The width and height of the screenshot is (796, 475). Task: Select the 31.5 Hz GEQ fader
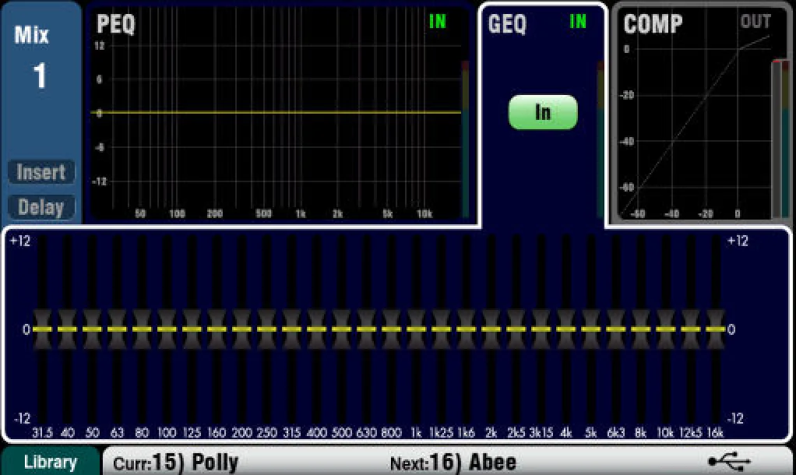(42, 329)
